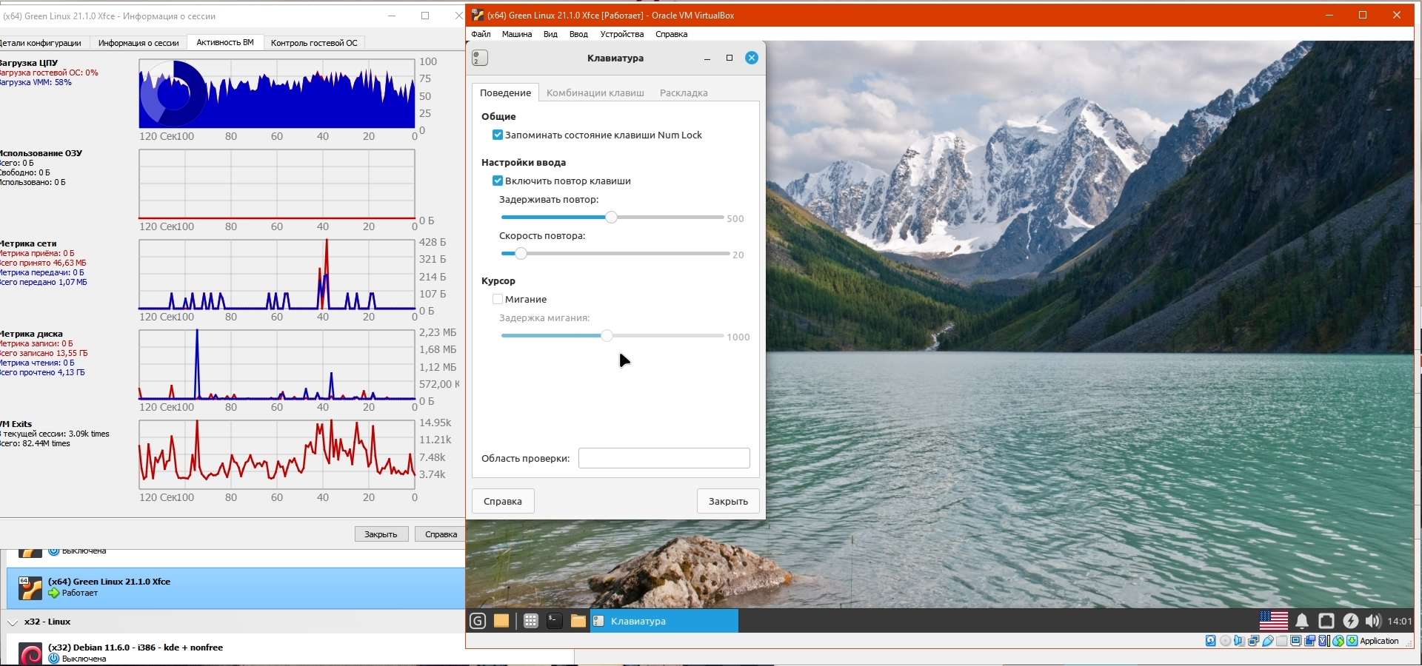Image resolution: width=1422 pixels, height=666 pixels.
Task: Click the wired network icon in guest panel
Action: point(1326,621)
